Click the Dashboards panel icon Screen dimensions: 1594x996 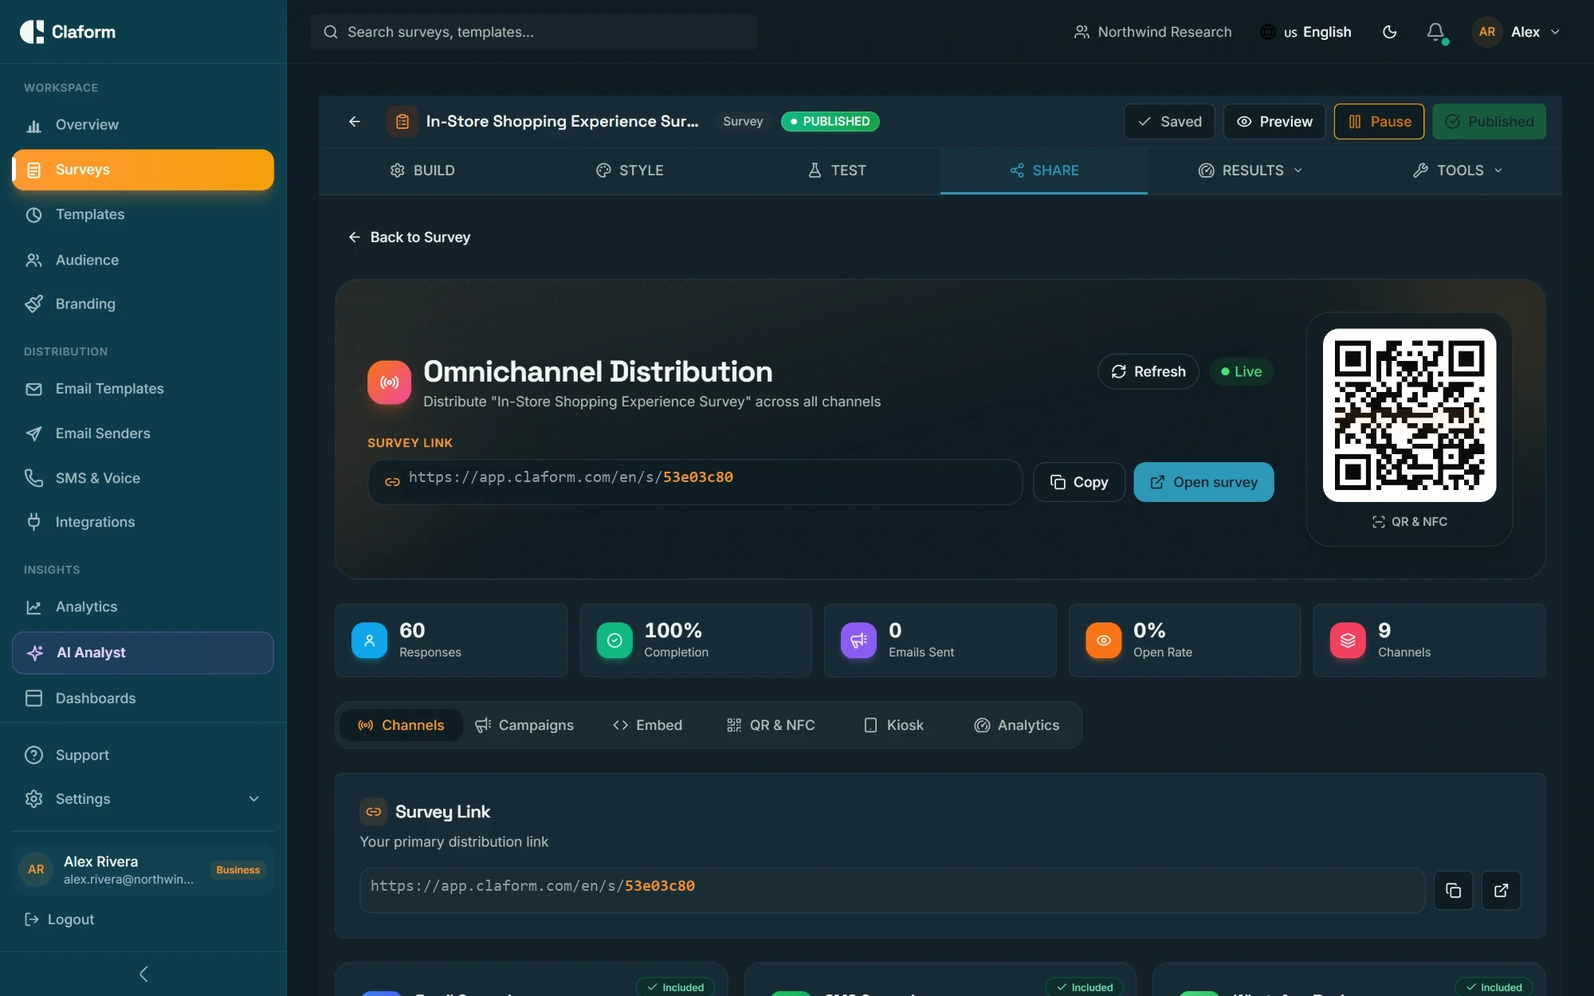click(x=33, y=698)
